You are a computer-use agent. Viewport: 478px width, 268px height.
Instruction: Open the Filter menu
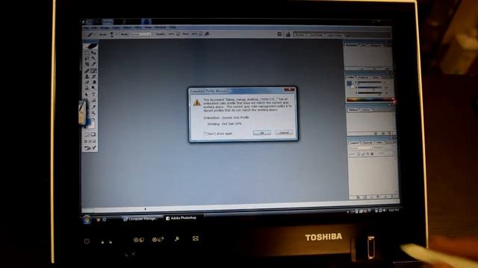pos(137,28)
